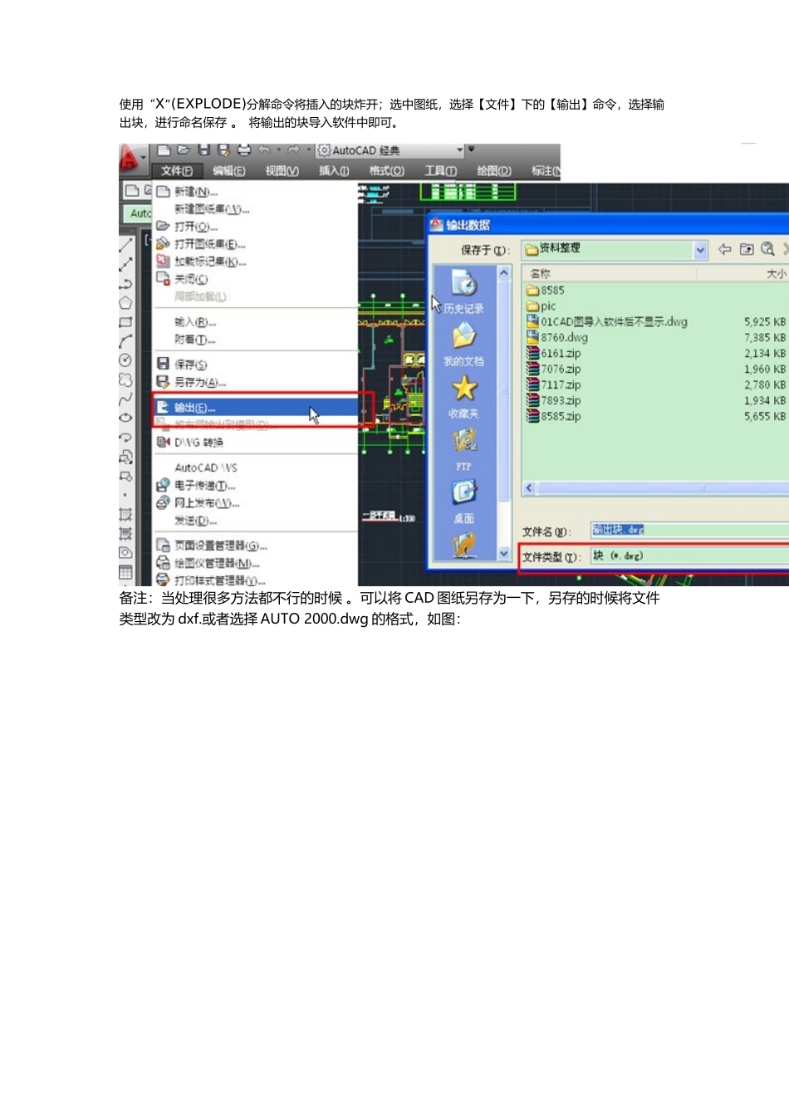Open the 工具(T) menu
789x1116 pixels.
click(x=440, y=171)
